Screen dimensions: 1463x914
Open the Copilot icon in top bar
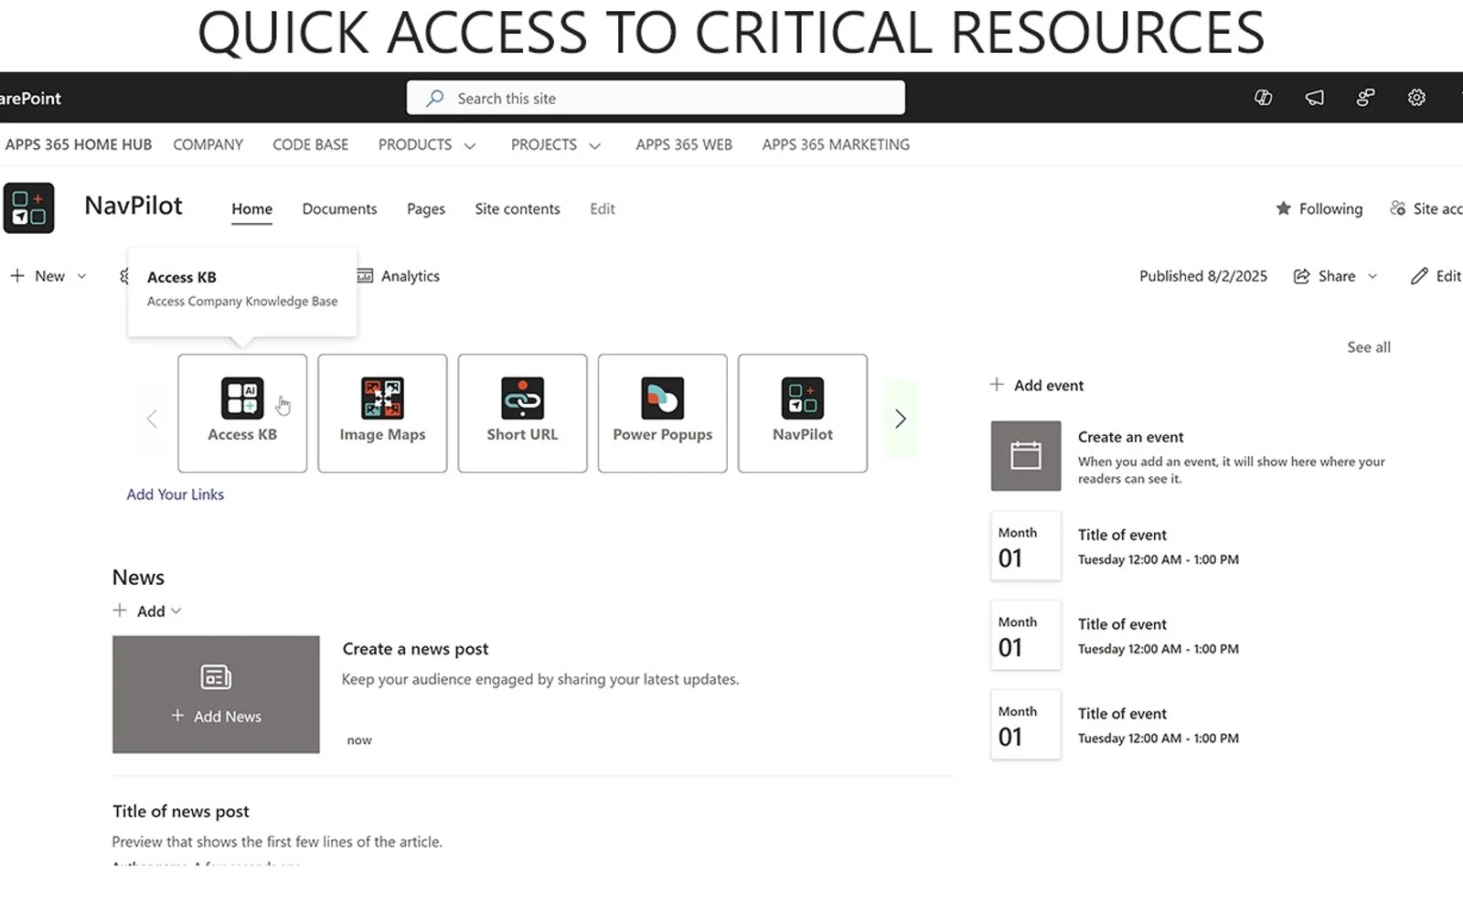[1263, 98]
